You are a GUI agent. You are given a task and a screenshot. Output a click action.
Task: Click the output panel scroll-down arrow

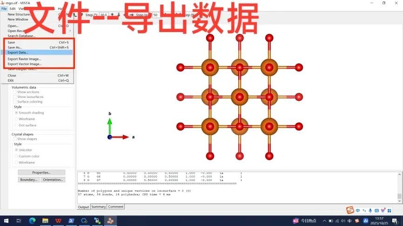point(399,201)
